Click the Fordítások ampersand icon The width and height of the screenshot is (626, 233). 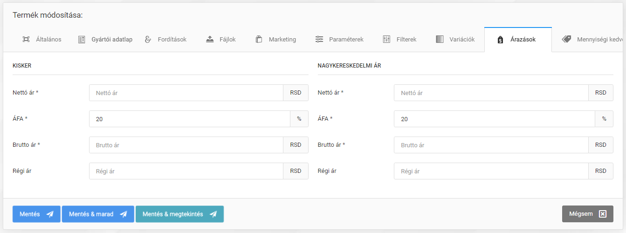tap(148, 40)
